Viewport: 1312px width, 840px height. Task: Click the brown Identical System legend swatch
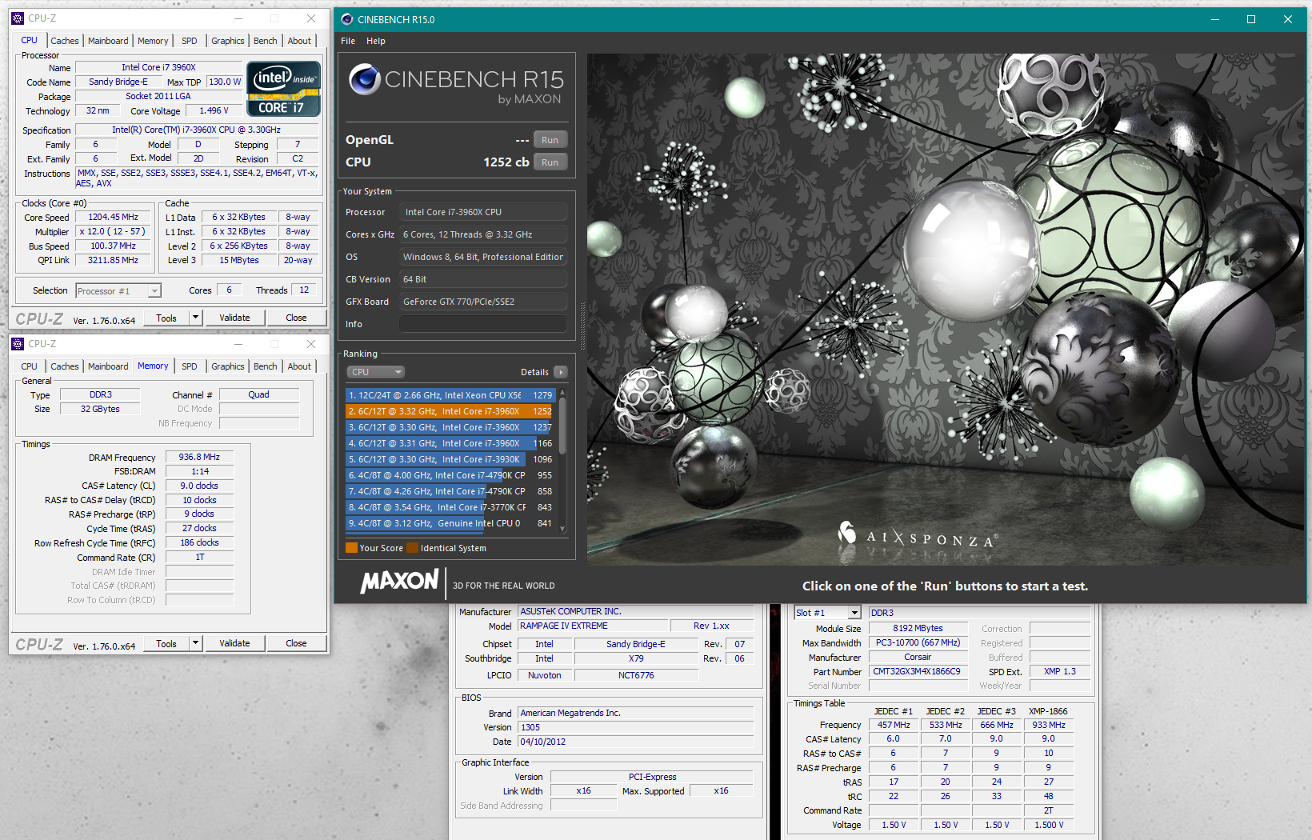click(x=412, y=548)
